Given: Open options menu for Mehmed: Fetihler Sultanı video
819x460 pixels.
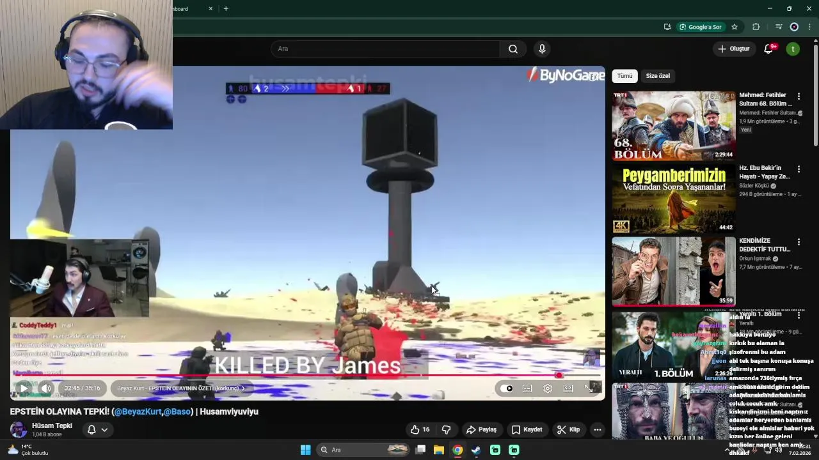Looking at the screenshot, I should pos(799,96).
